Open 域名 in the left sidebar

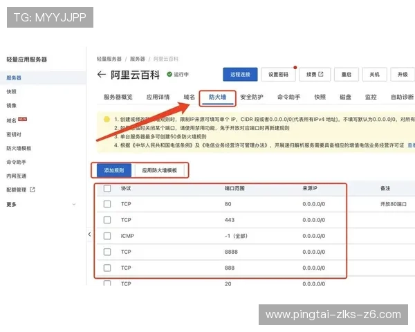(x=11, y=120)
